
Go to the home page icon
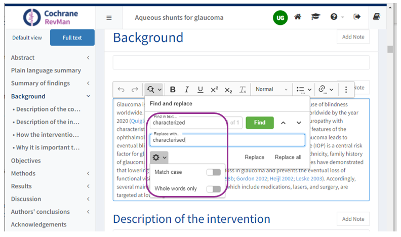tap(298, 17)
